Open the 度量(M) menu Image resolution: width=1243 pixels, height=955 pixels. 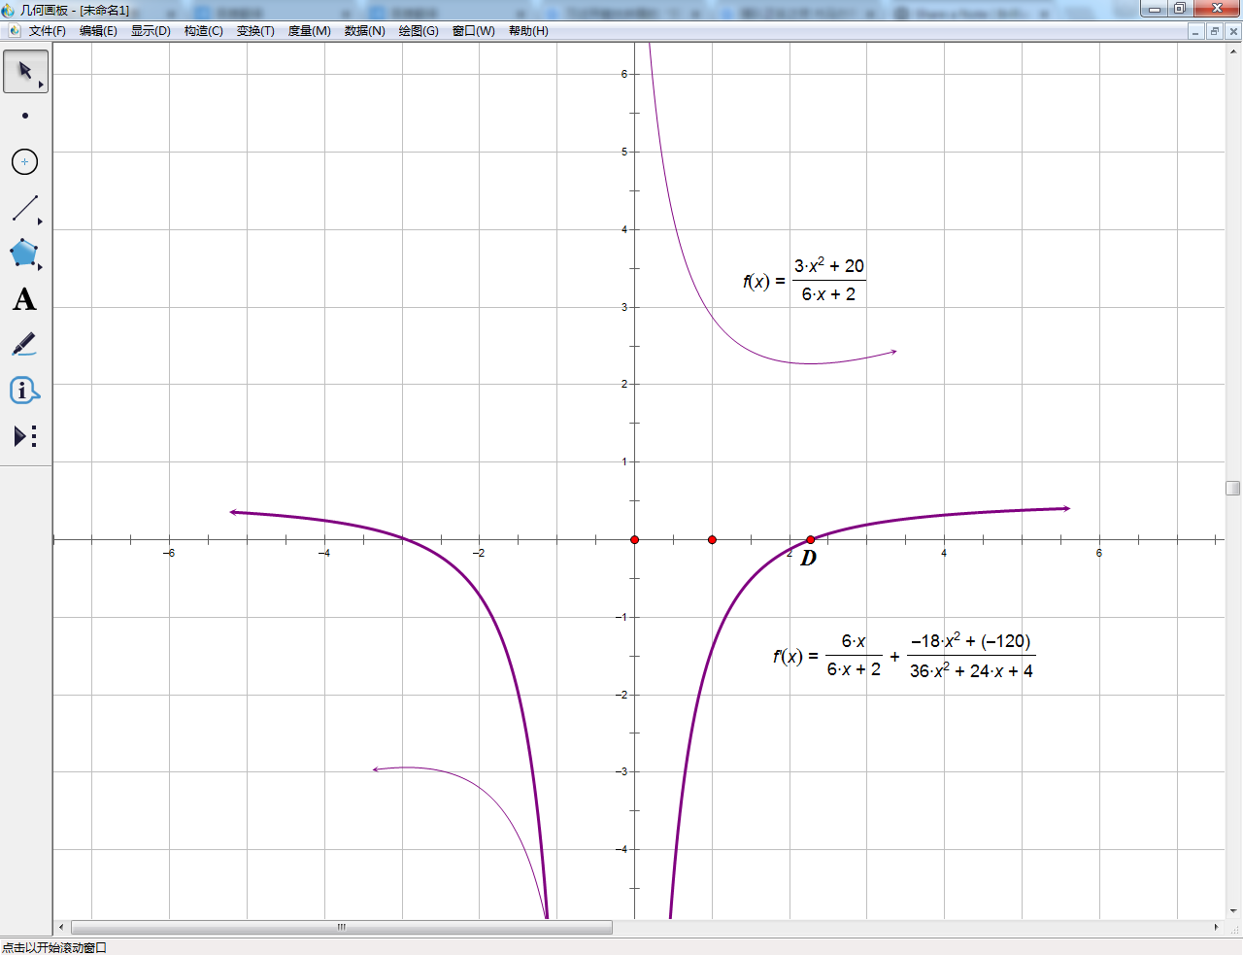tap(308, 30)
